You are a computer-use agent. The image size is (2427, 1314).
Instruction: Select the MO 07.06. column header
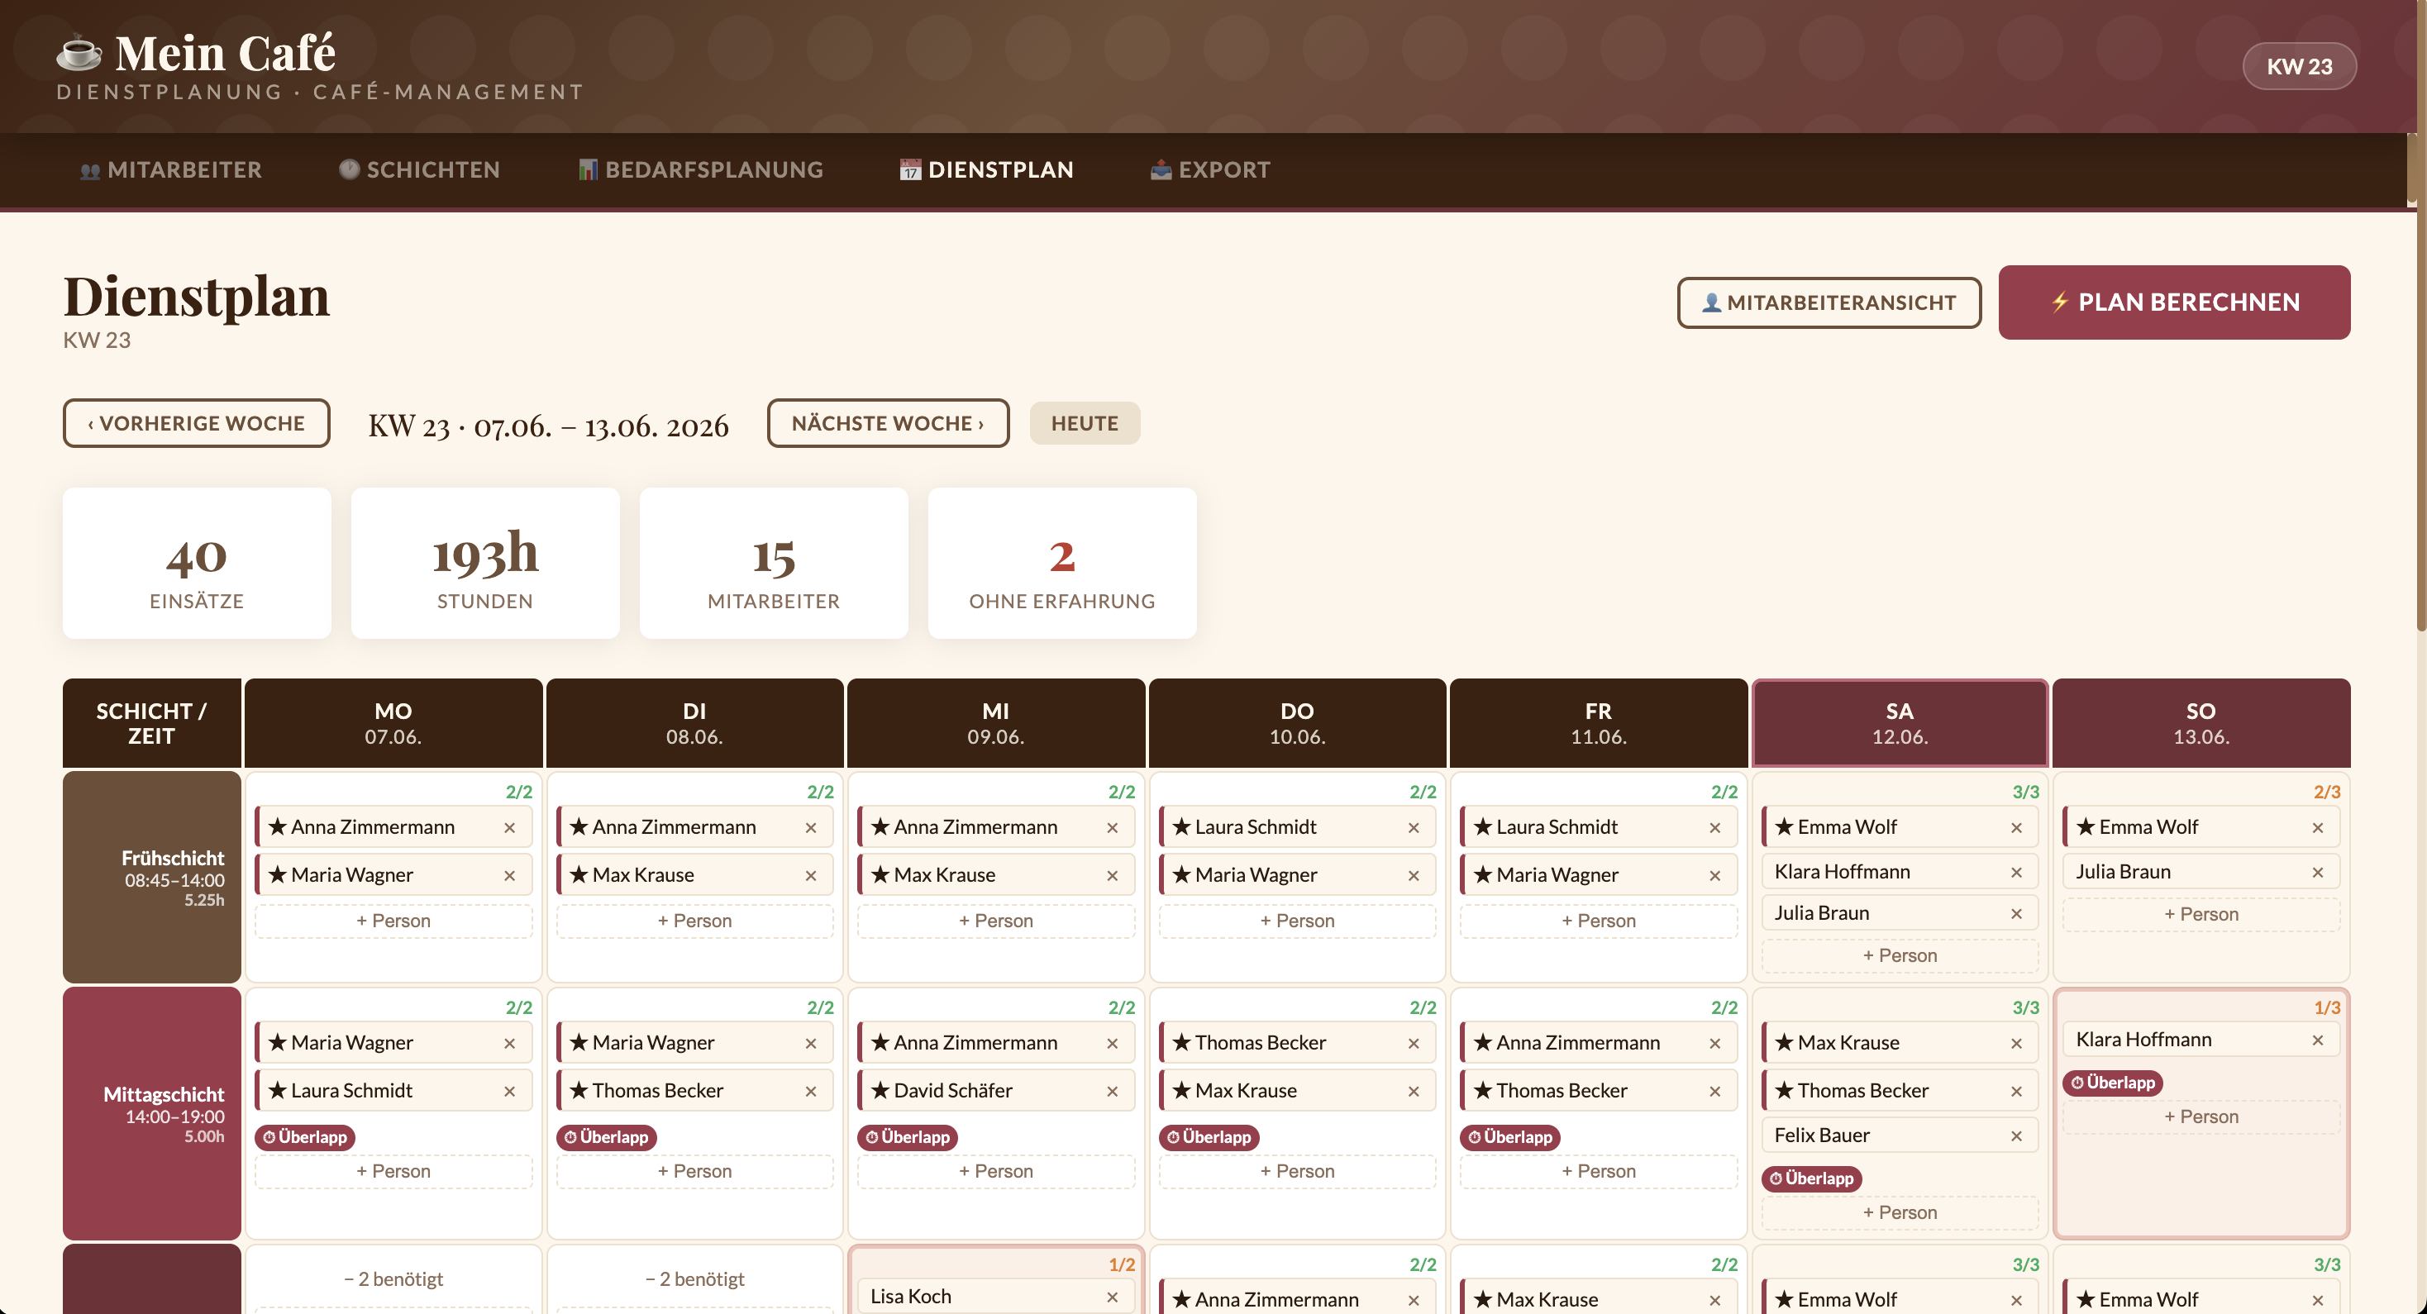coord(393,723)
